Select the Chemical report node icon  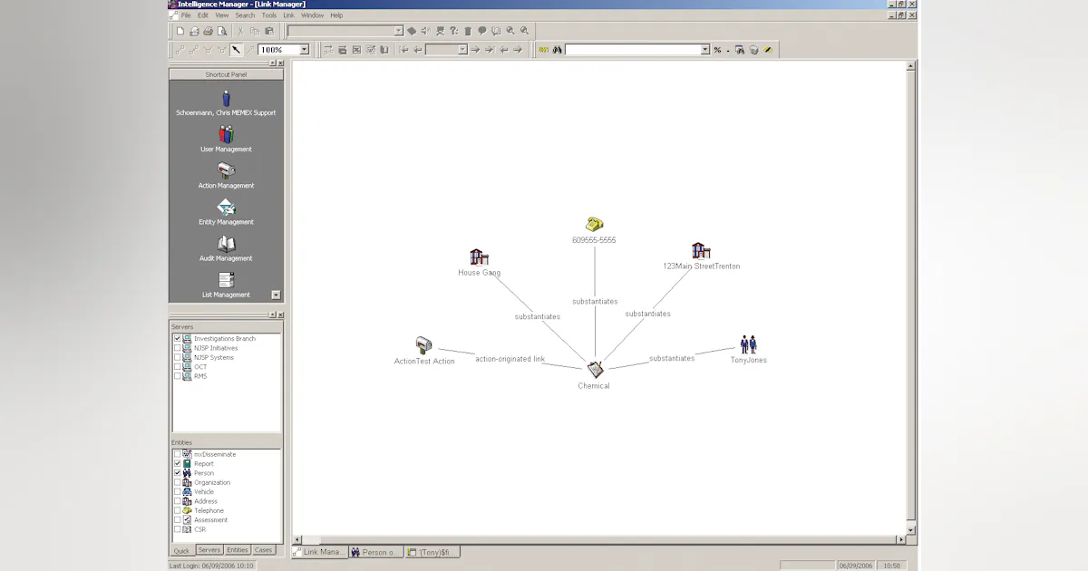[595, 370]
